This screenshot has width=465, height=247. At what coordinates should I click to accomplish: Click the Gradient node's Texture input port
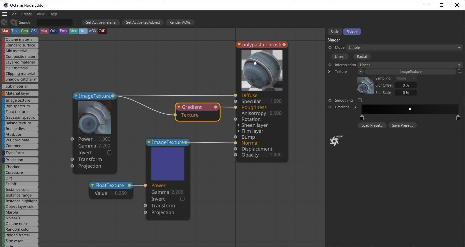pos(175,115)
